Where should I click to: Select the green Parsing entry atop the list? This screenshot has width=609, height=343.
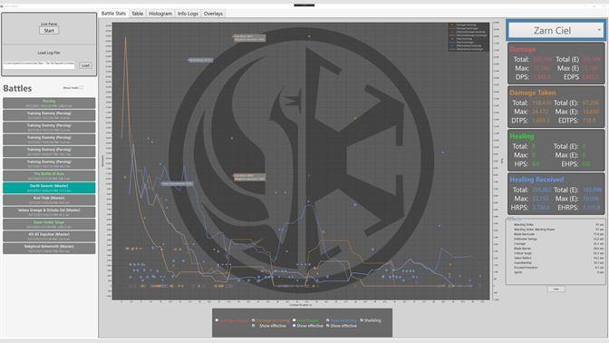[x=49, y=103]
